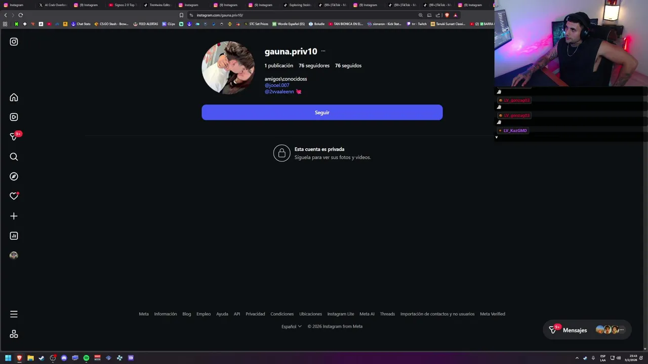The image size is (648, 364).
Task: Open the Boludle bookmark
Action: 316,24
